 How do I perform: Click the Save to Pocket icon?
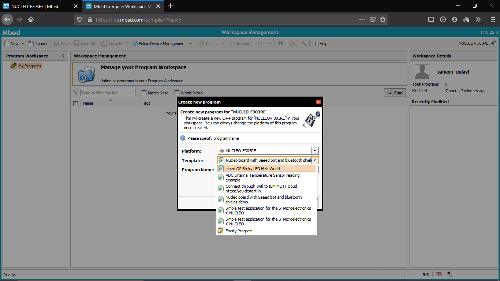(372, 19)
